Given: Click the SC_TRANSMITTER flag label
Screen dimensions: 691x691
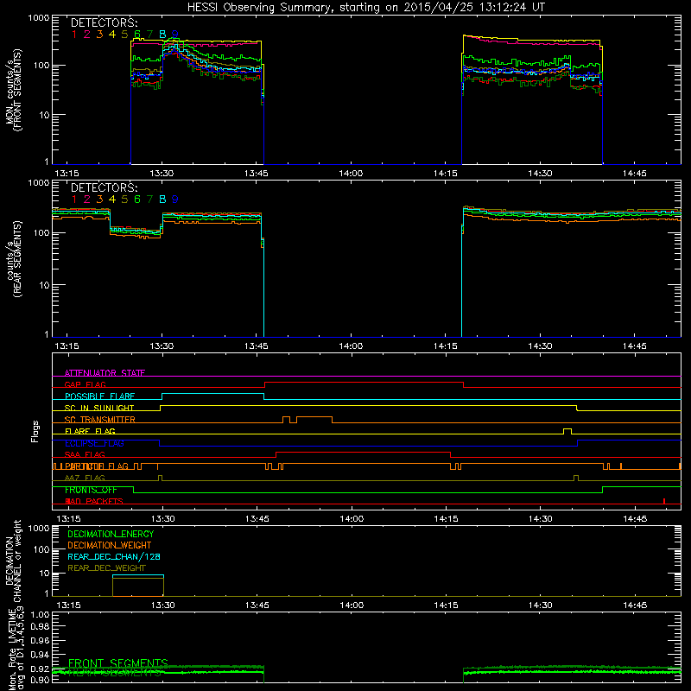Looking at the screenshot, I should [99, 420].
